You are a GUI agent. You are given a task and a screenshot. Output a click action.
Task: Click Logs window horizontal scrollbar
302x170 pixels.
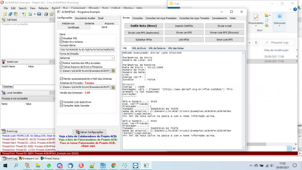256,144
